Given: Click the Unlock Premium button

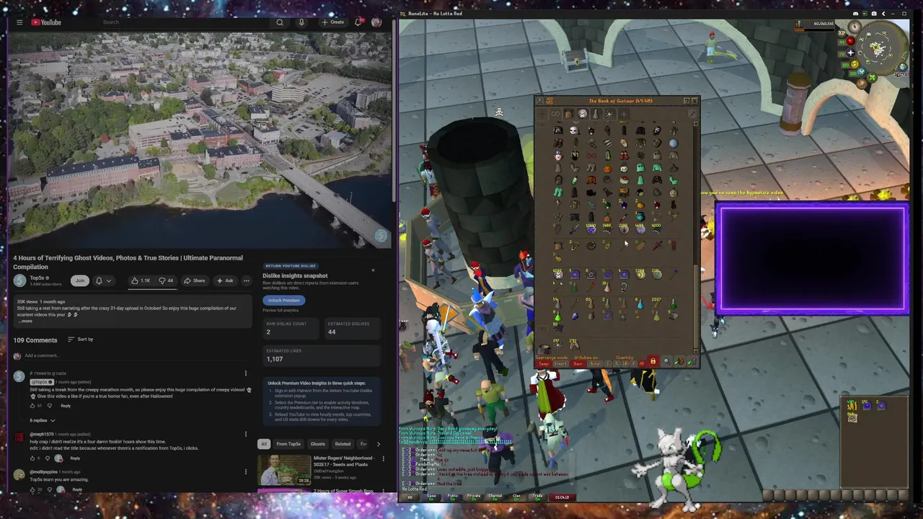Looking at the screenshot, I should (x=283, y=300).
